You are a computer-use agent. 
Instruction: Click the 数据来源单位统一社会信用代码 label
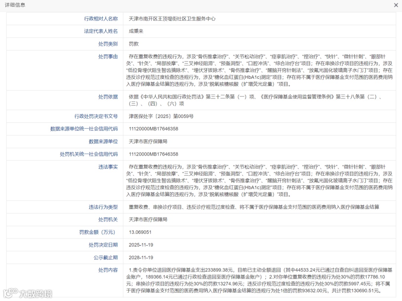84,129
